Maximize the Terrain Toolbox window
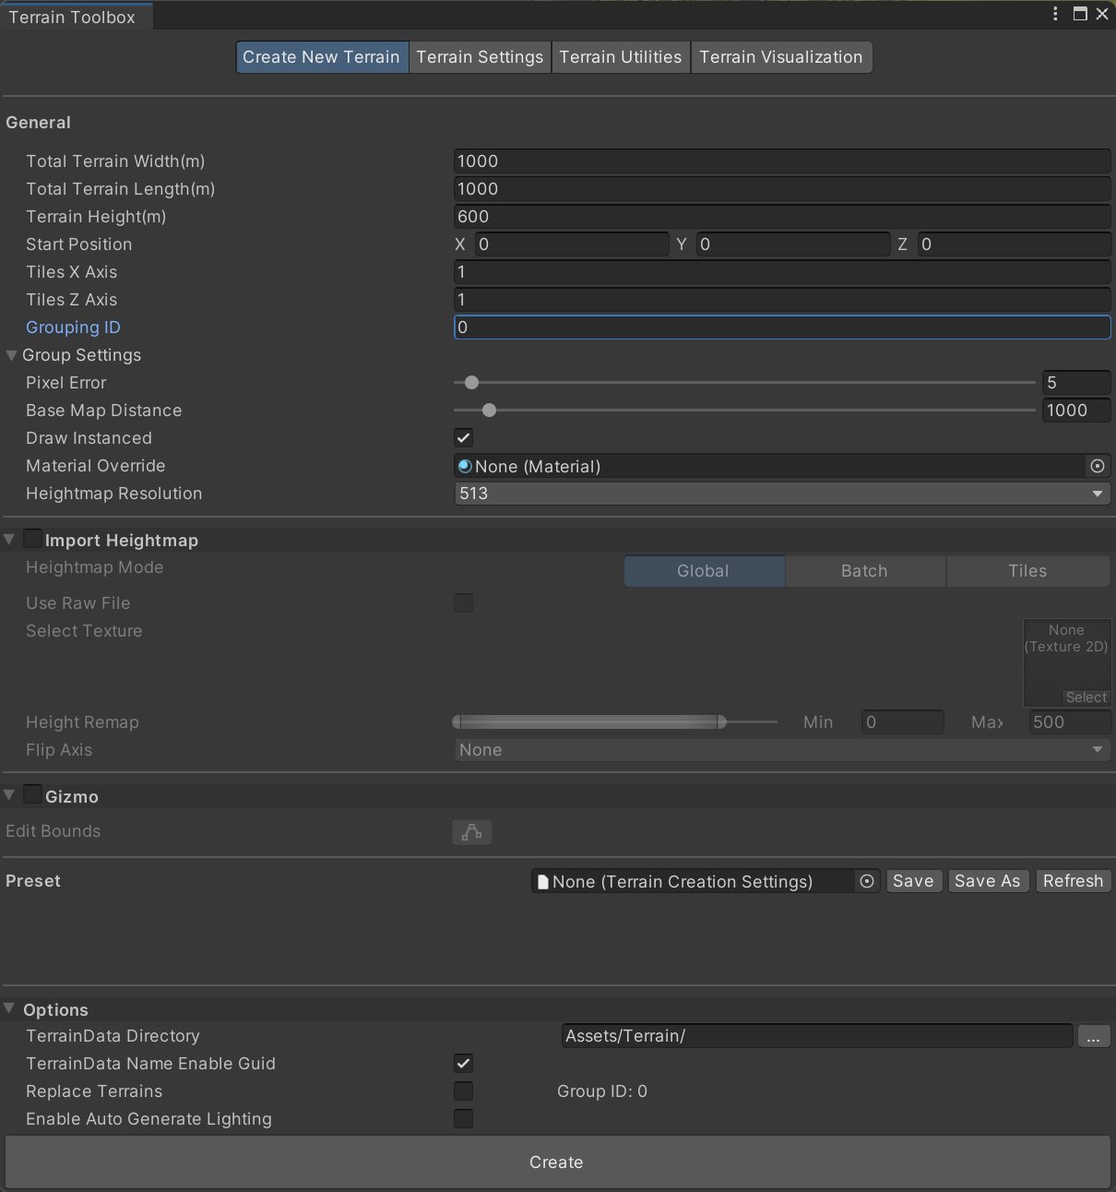Viewport: 1116px width, 1192px height. 1080,14
